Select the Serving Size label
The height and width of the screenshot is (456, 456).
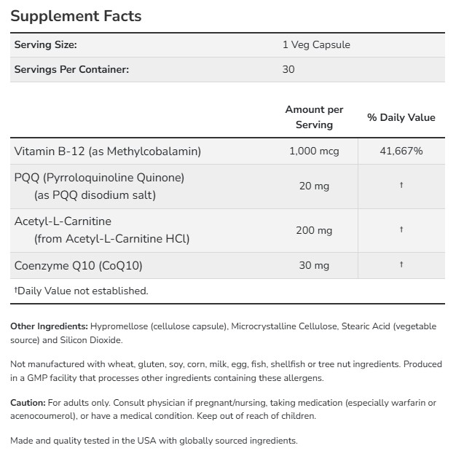pyautogui.click(x=45, y=44)
